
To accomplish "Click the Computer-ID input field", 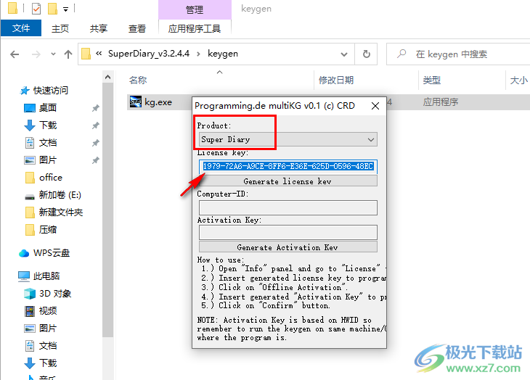I will pyautogui.click(x=288, y=207).
